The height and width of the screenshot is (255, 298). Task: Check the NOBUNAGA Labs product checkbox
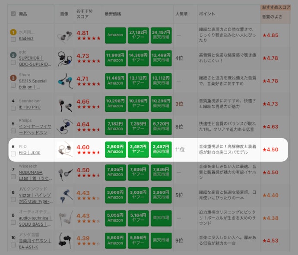(13, 176)
